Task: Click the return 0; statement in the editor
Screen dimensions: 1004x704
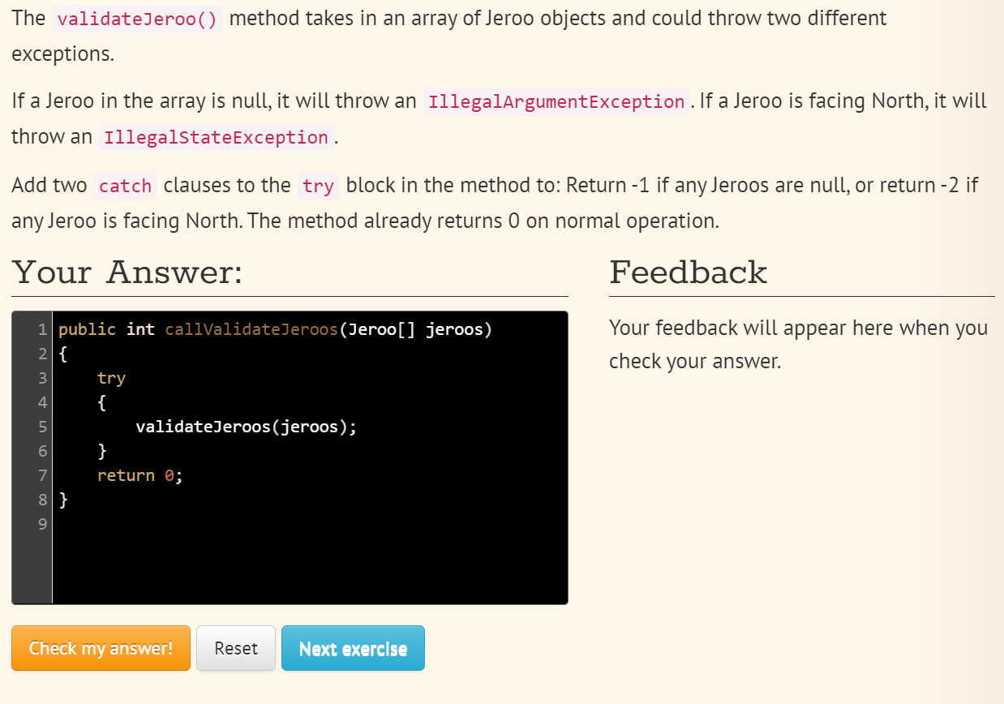Action: click(x=139, y=474)
